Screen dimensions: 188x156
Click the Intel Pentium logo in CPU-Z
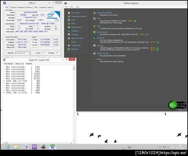click(53, 16)
